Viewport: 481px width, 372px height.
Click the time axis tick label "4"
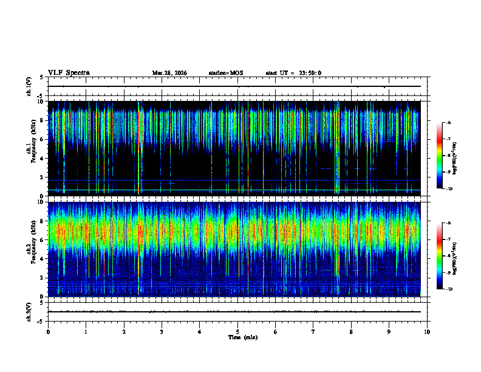pos(199,332)
